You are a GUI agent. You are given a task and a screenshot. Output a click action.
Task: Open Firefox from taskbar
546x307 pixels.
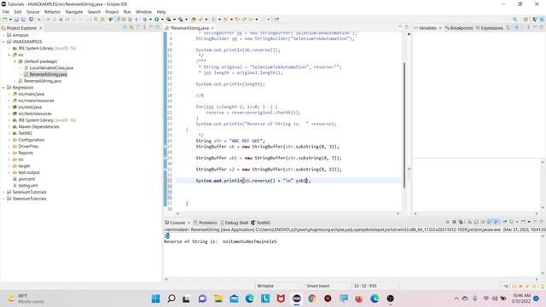point(359,298)
